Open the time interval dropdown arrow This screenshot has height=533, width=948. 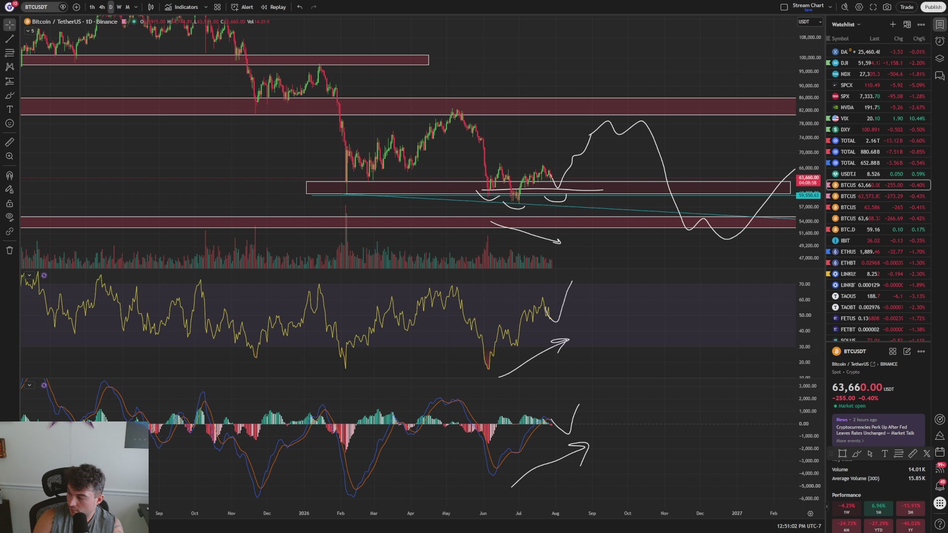click(x=136, y=7)
